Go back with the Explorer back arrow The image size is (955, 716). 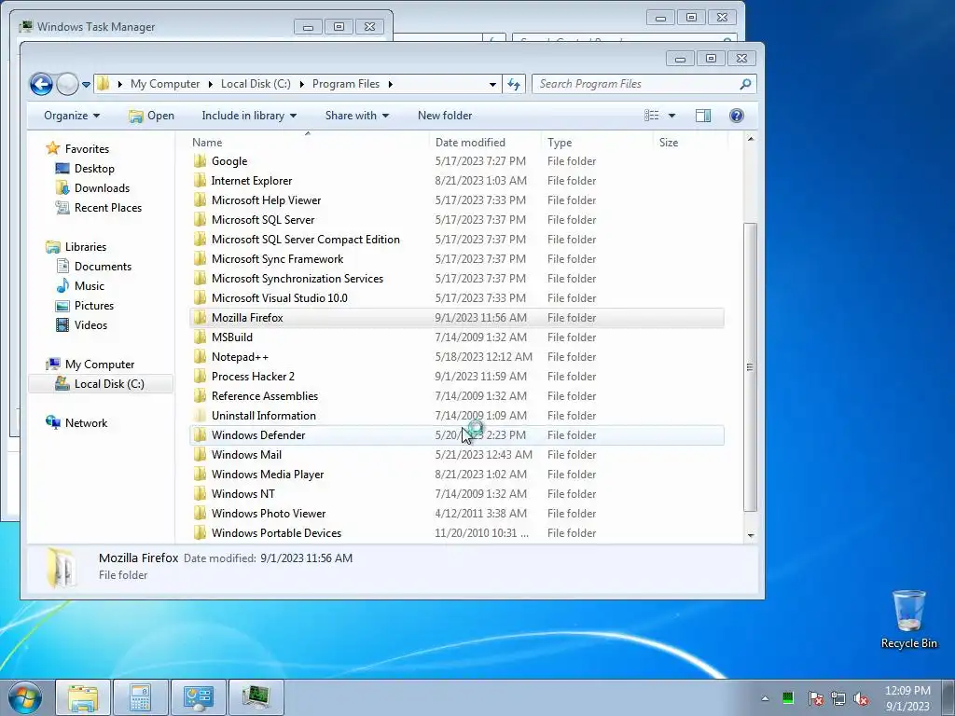click(41, 84)
